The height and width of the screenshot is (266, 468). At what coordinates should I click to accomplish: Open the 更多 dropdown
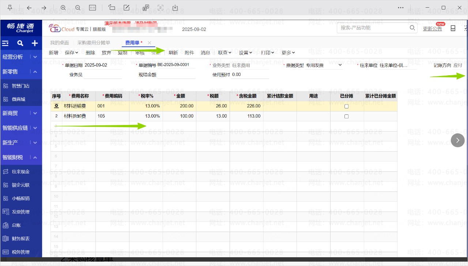pyautogui.click(x=288, y=53)
